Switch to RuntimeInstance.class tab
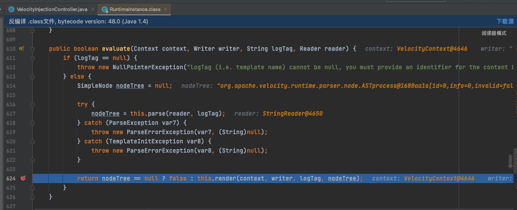517x210 pixels. (135, 9)
